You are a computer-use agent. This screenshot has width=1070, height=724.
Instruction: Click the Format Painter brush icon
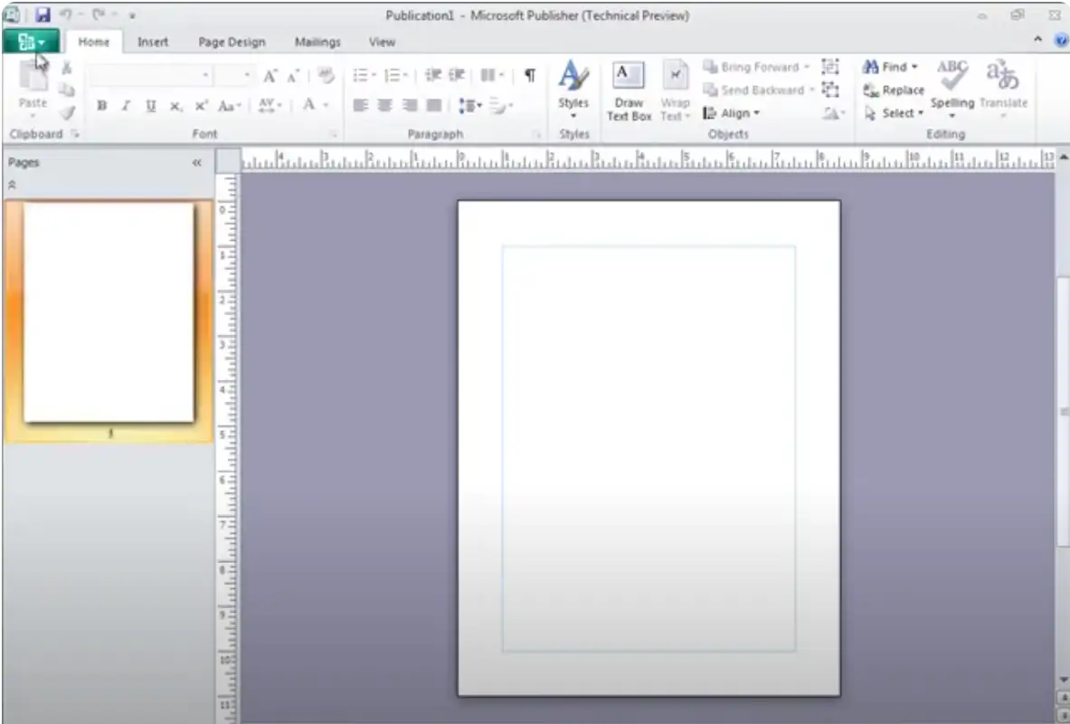point(67,113)
